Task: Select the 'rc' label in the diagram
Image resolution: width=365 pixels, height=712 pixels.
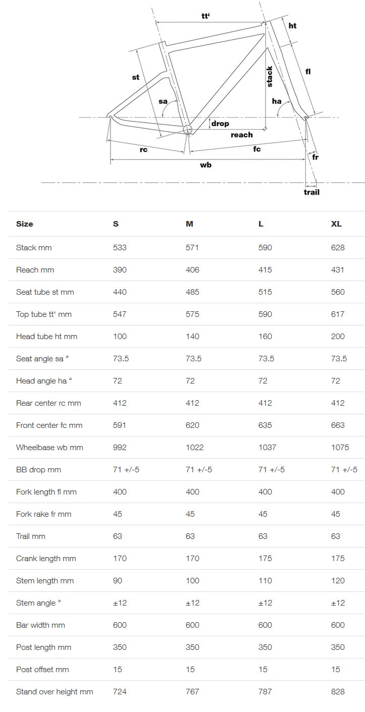Action: [143, 150]
